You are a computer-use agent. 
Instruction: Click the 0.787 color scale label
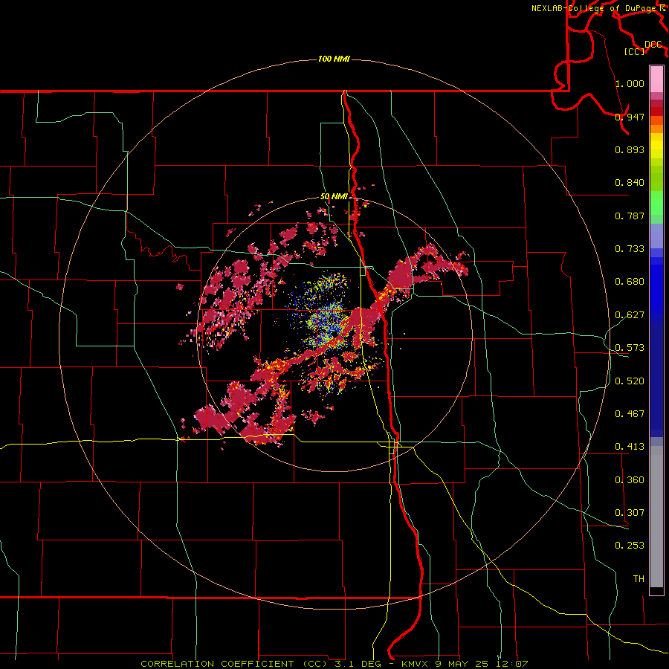point(630,216)
